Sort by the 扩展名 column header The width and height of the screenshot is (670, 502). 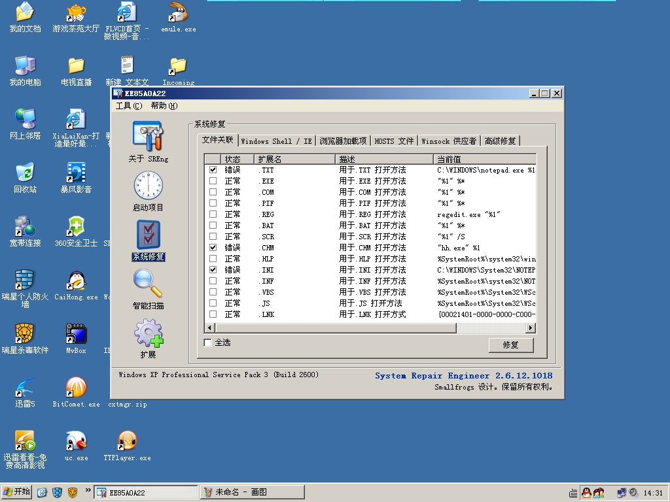[x=295, y=159]
